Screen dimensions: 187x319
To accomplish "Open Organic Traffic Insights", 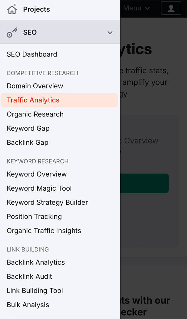I will (x=44, y=231).
